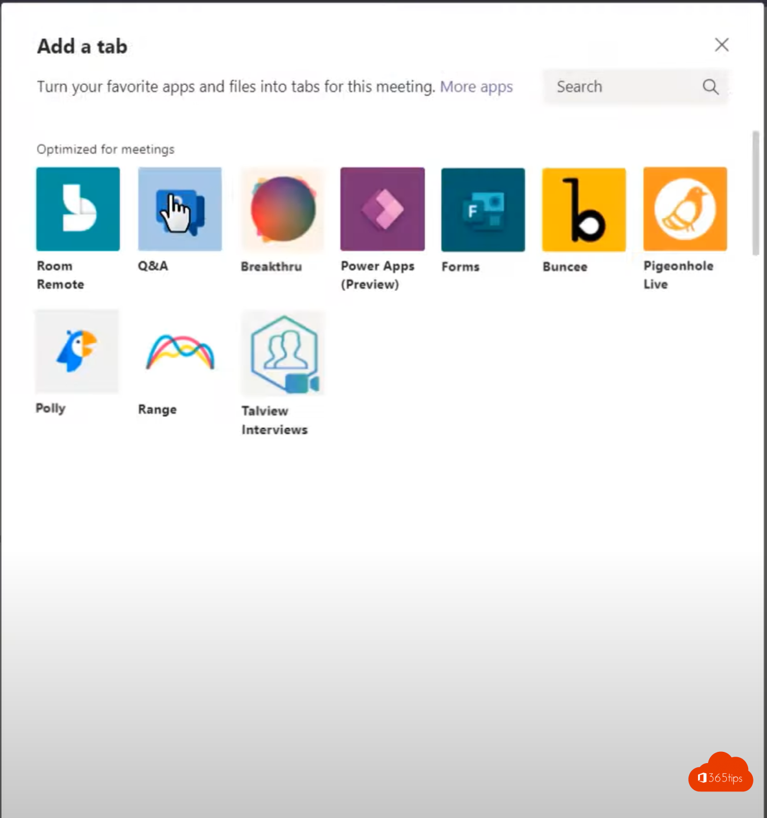Pick the Buncee app icon
Image resolution: width=767 pixels, height=818 pixels.
click(584, 210)
